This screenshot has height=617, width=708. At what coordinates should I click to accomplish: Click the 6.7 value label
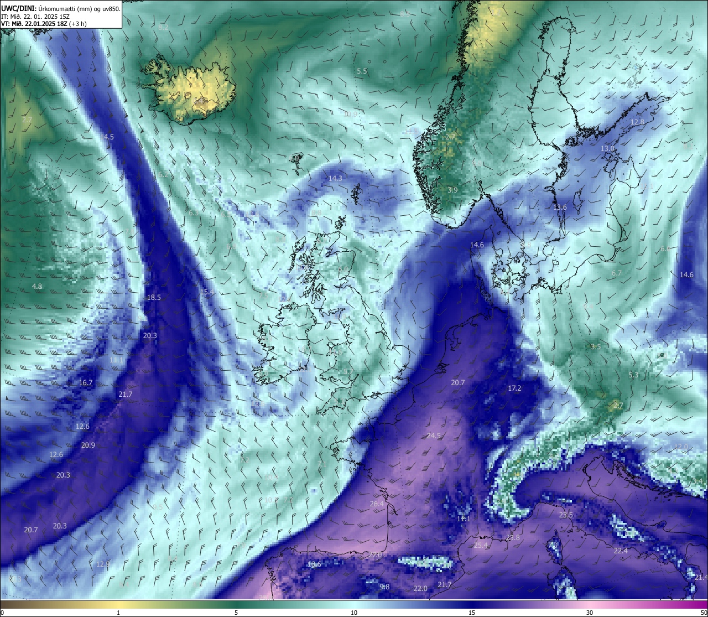pos(617,273)
